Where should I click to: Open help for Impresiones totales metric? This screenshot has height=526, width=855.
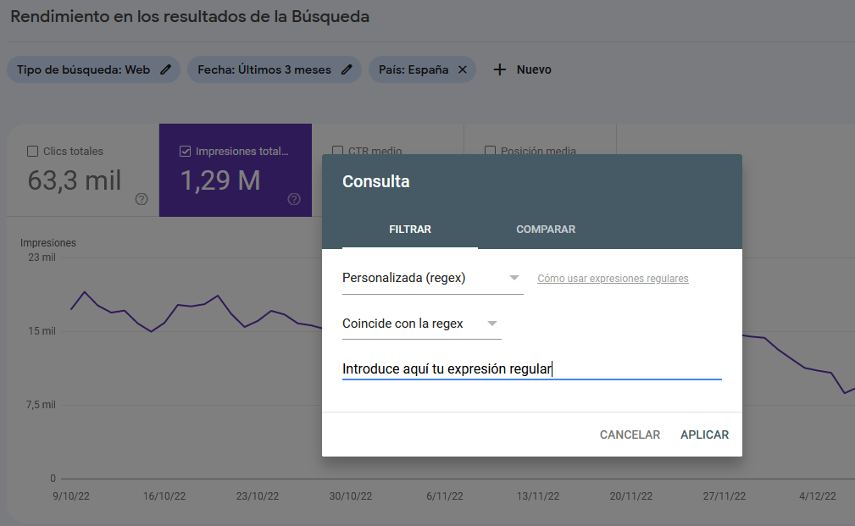(x=294, y=199)
